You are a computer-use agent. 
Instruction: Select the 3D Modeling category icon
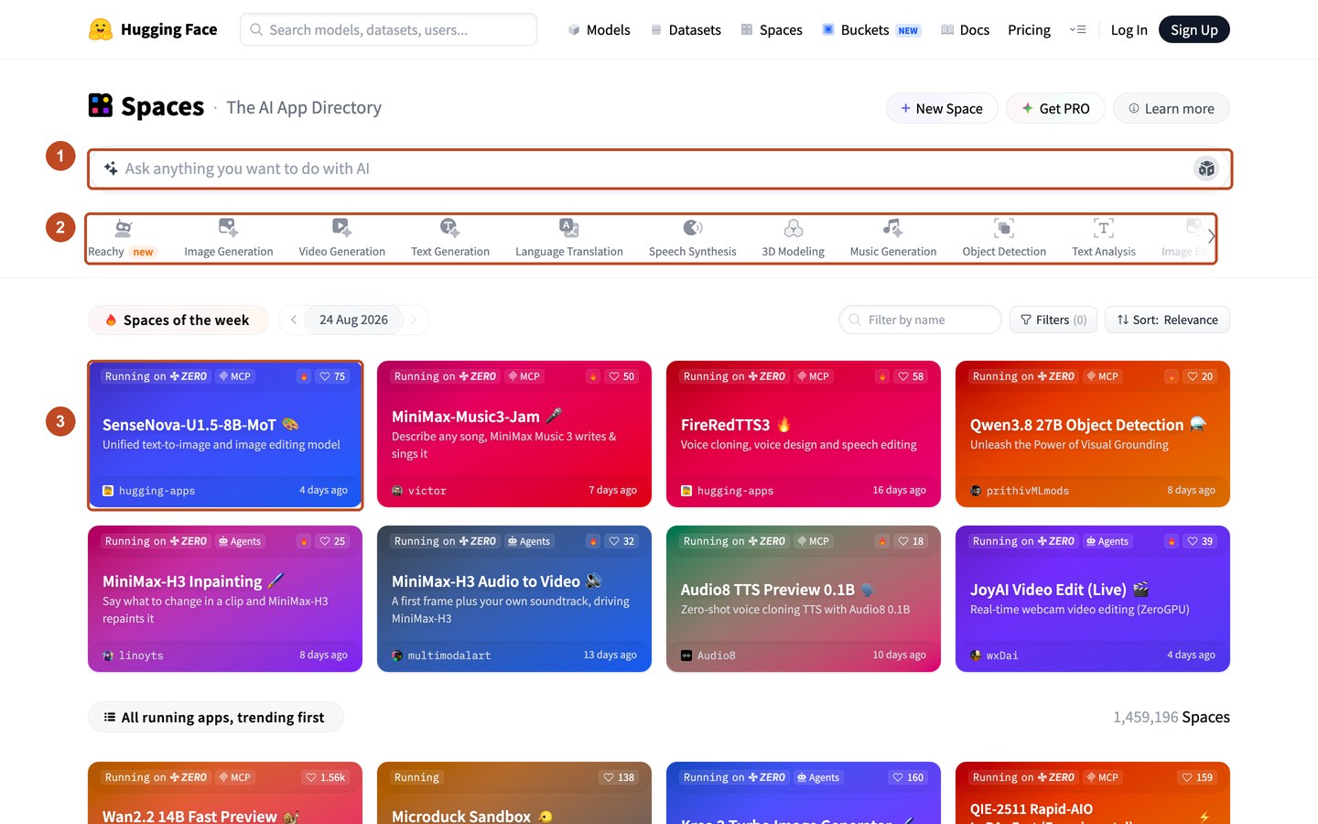pyautogui.click(x=794, y=227)
